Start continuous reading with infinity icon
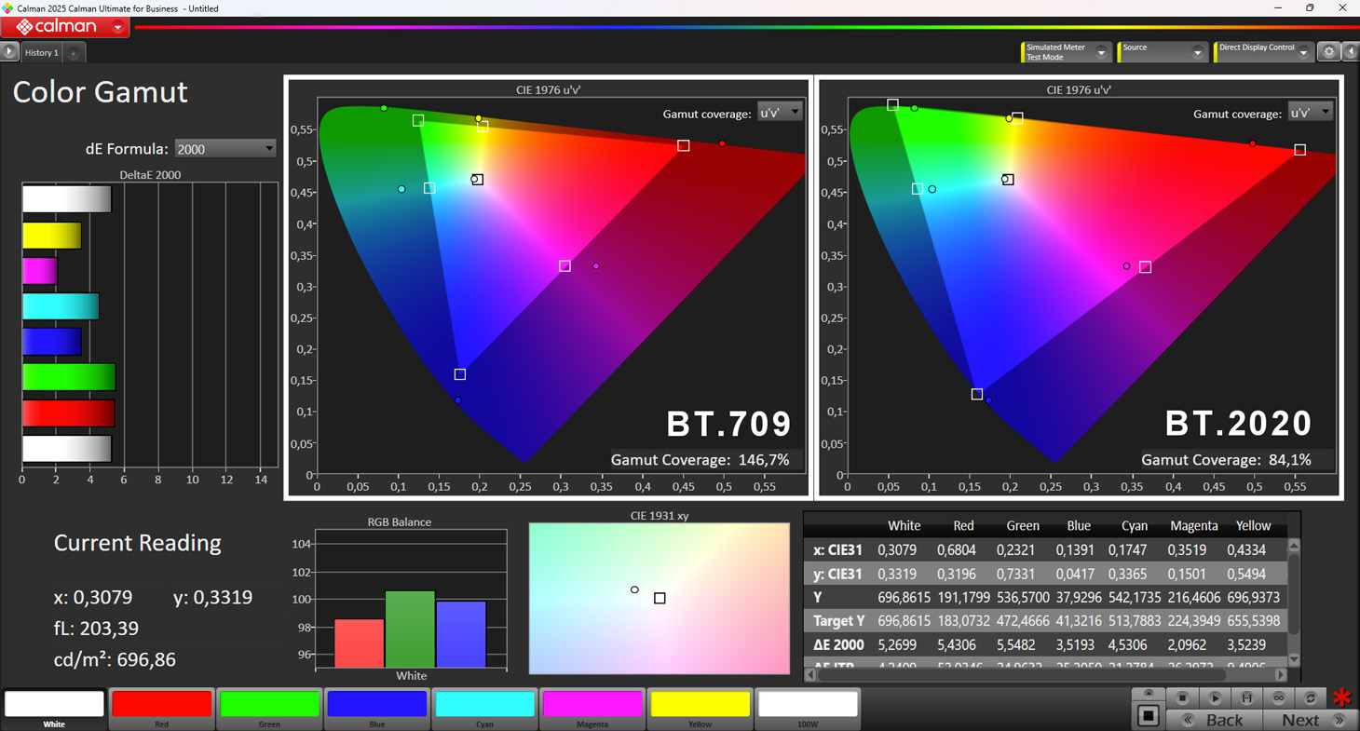Viewport: 1360px width, 731px height. 1278,697
